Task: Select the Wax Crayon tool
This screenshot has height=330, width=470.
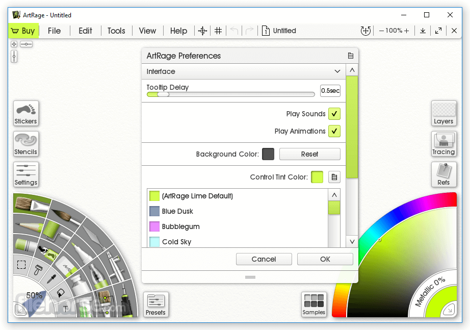Action: 26,244
